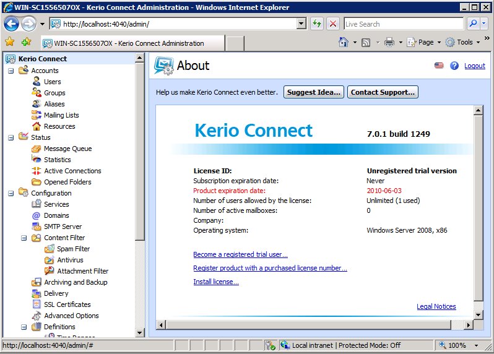The image size is (494, 354).
Task: Collapse the Configuration tree node
Action: click(x=11, y=193)
